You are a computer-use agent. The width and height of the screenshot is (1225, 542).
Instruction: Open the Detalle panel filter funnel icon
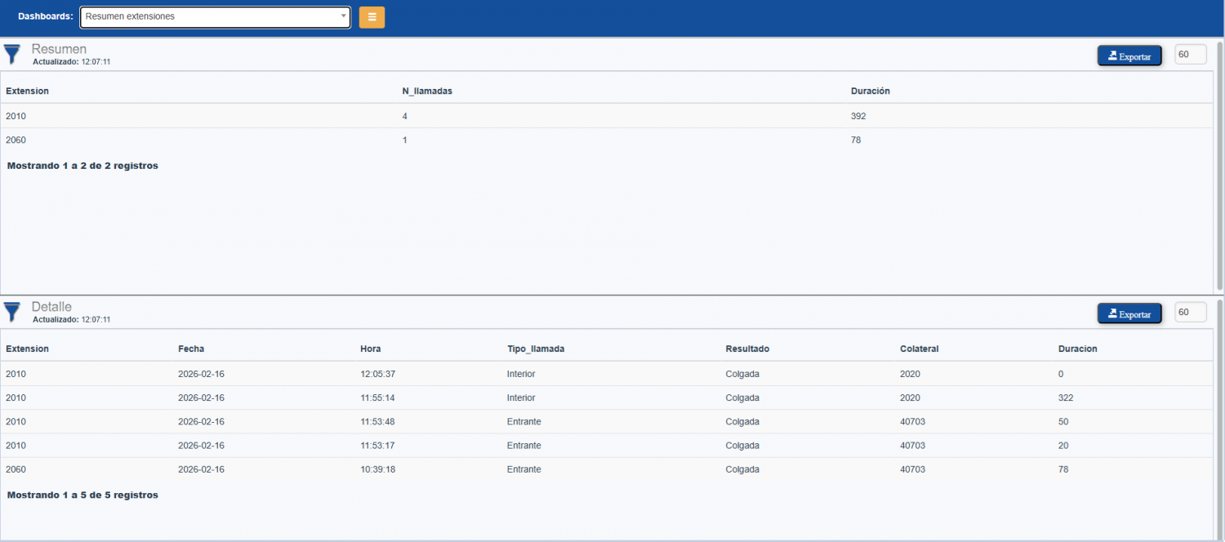[11, 312]
